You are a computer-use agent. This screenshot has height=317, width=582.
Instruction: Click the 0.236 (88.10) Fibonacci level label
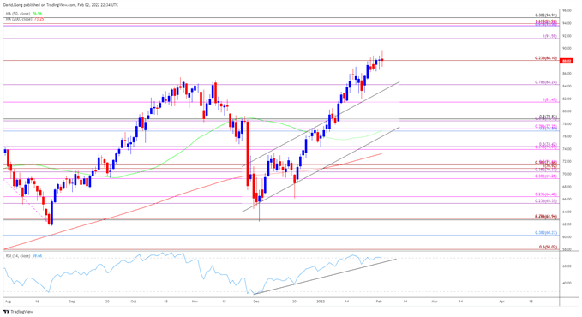click(546, 58)
